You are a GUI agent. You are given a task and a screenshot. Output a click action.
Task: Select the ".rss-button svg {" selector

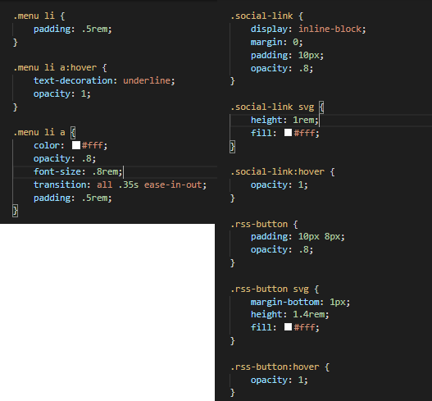tap(275, 289)
